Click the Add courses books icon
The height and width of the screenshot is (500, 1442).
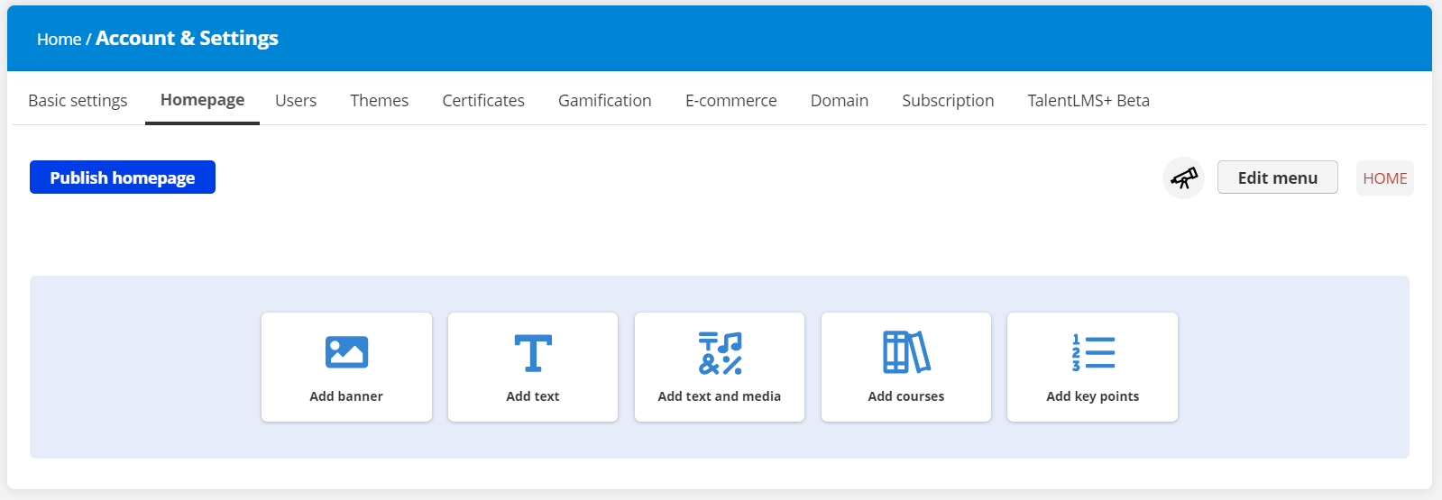pyautogui.click(x=906, y=352)
